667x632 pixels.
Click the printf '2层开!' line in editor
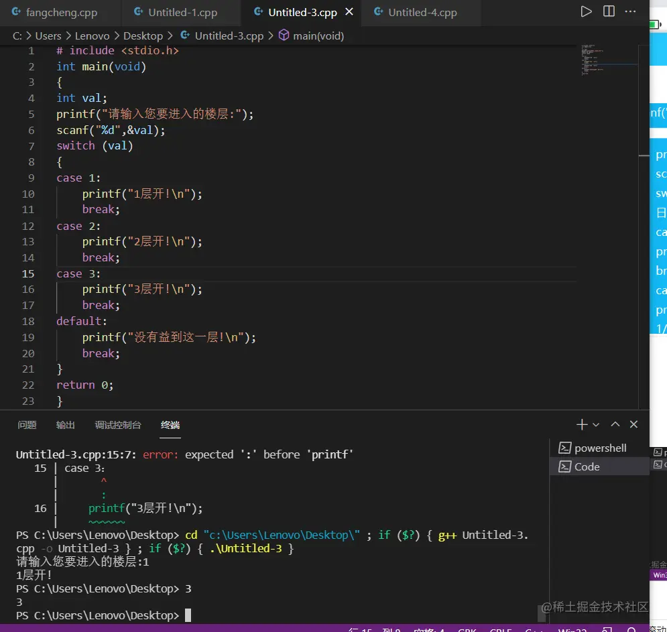click(142, 241)
